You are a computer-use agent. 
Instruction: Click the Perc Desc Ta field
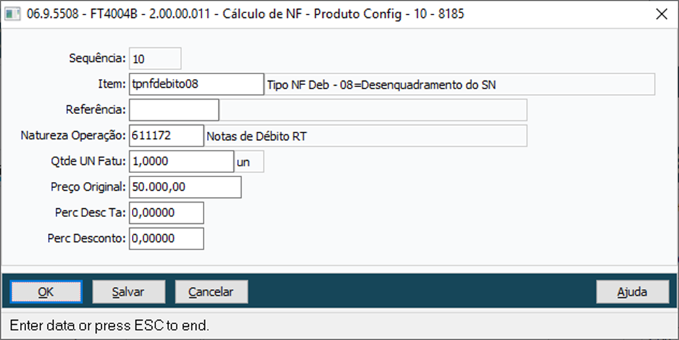point(166,213)
